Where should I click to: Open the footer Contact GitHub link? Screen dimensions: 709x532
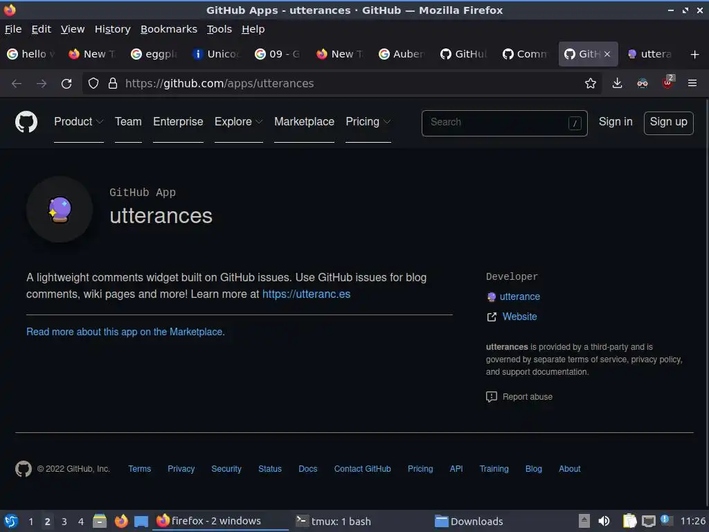coord(362,469)
